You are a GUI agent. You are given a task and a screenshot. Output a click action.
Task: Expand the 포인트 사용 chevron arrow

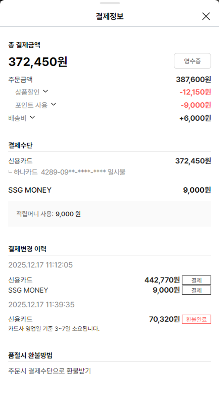click(x=53, y=104)
